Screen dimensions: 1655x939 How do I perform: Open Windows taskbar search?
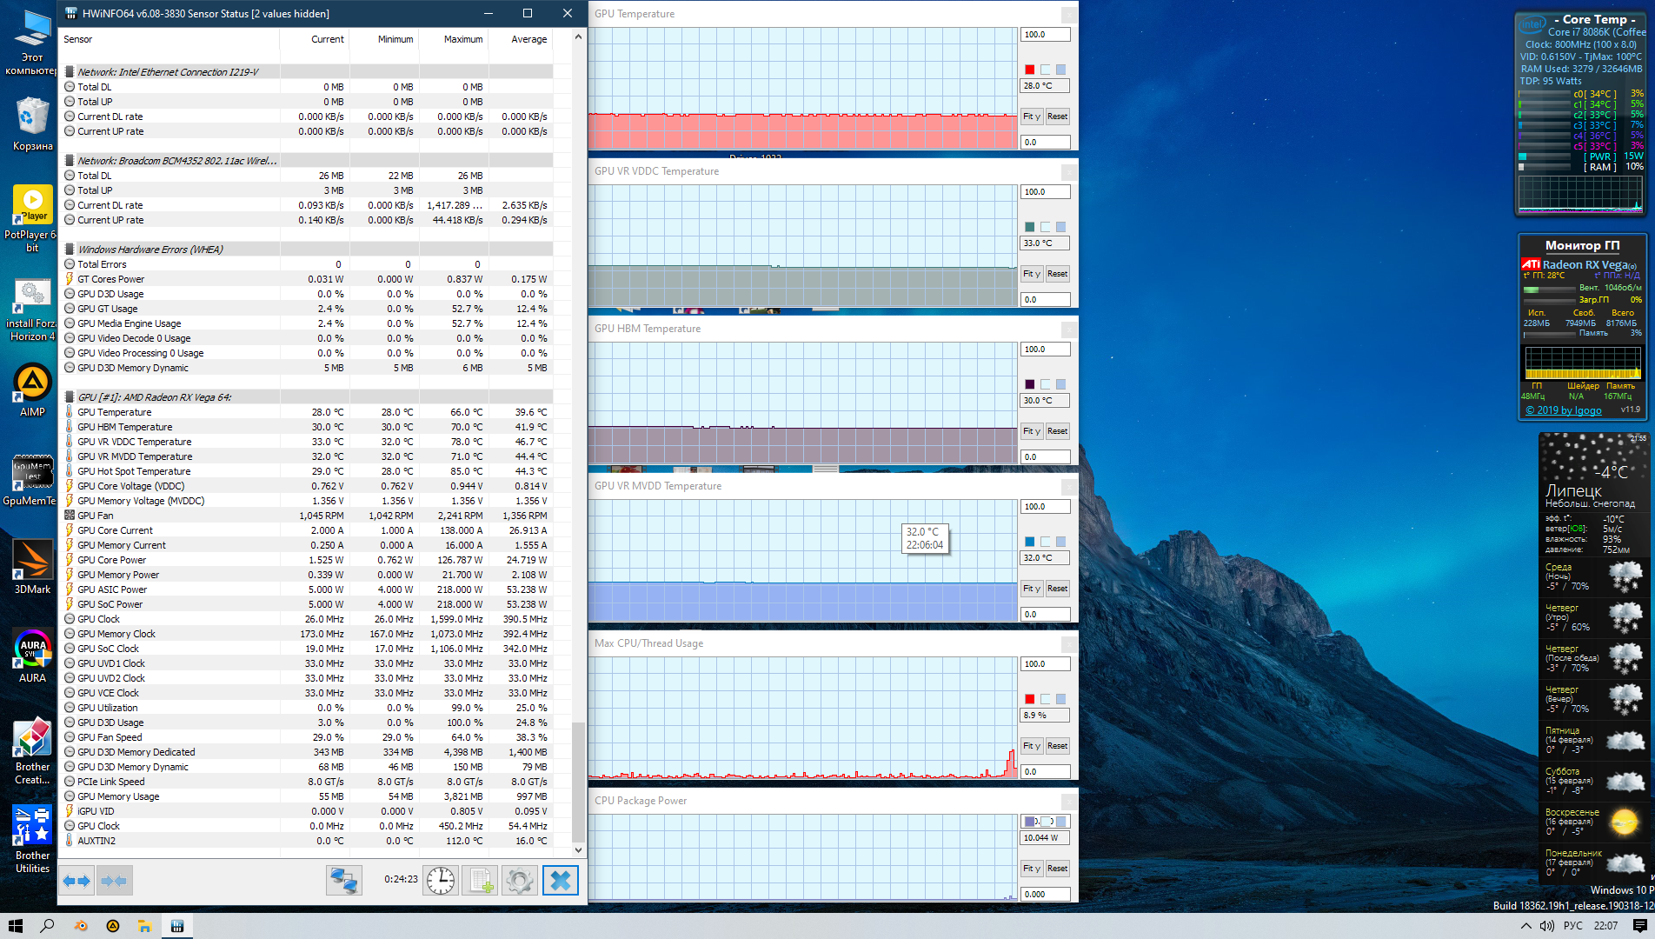click(47, 926)
